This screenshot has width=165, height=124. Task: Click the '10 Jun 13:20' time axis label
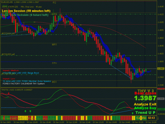[98, 122]
